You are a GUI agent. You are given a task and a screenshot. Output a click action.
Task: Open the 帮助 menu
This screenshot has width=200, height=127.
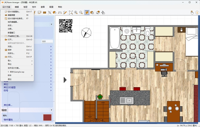(60, 7)
